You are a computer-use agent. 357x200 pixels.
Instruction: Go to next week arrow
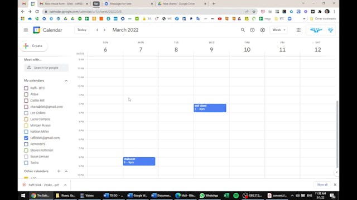(104, 30)
